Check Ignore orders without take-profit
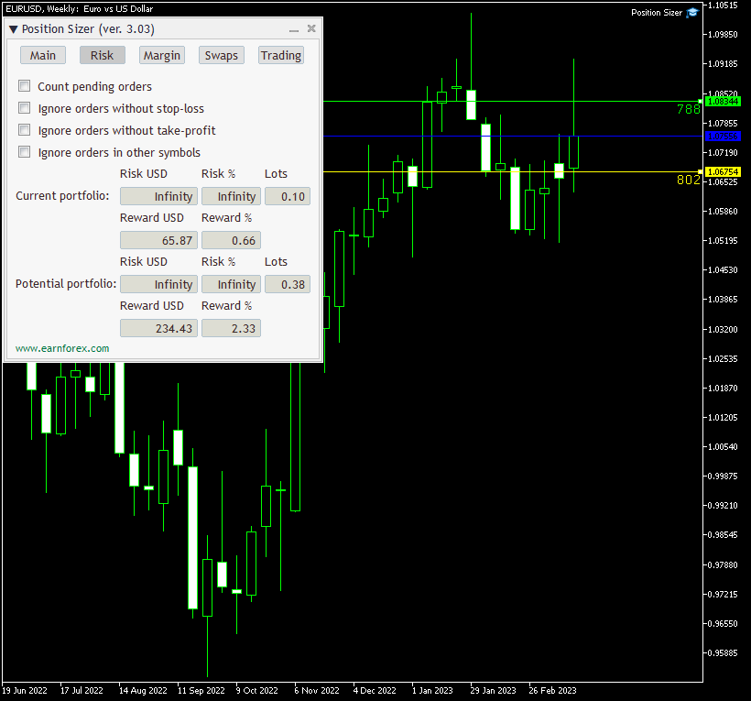The height and width of the screenshot is (701, 751). tap(24, 130)
